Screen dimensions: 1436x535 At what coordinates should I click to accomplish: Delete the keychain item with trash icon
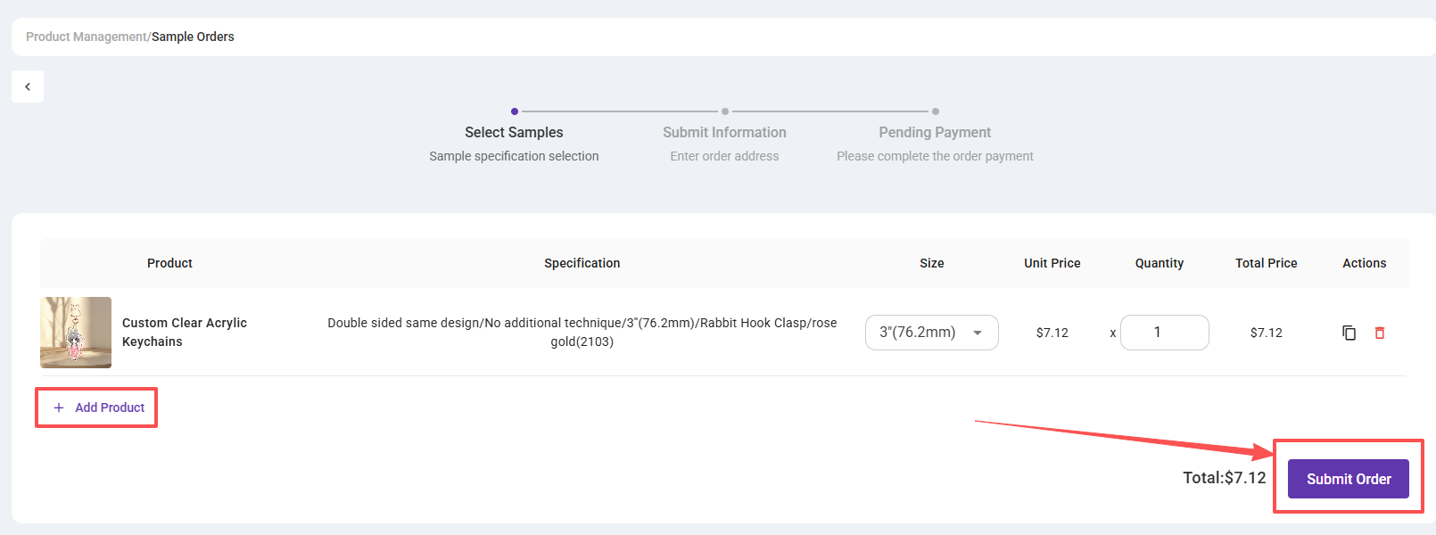pyautogui.click(x=1380, y=333)
